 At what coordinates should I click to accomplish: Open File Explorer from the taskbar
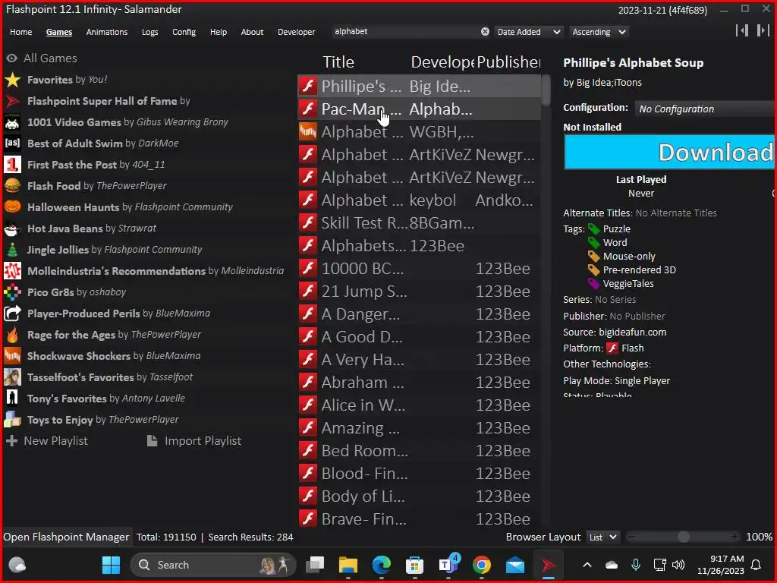[x=348, y=565]
